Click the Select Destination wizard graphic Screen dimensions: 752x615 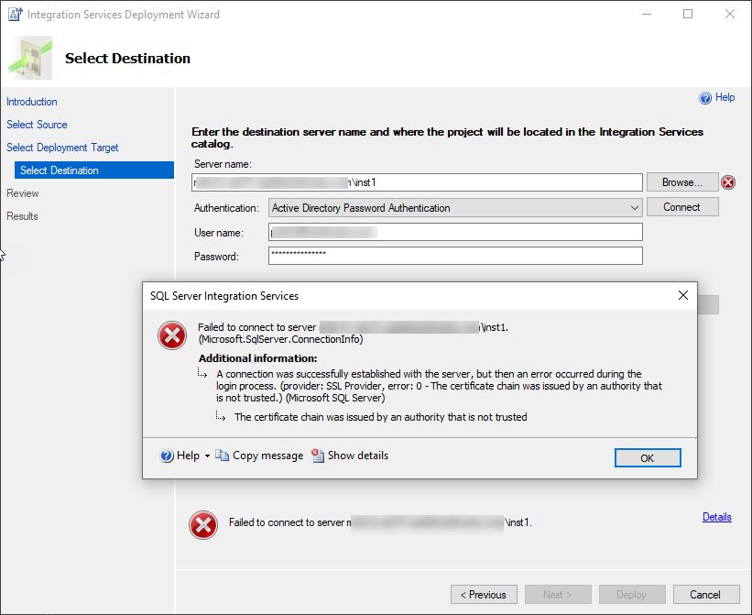[30, 58]
